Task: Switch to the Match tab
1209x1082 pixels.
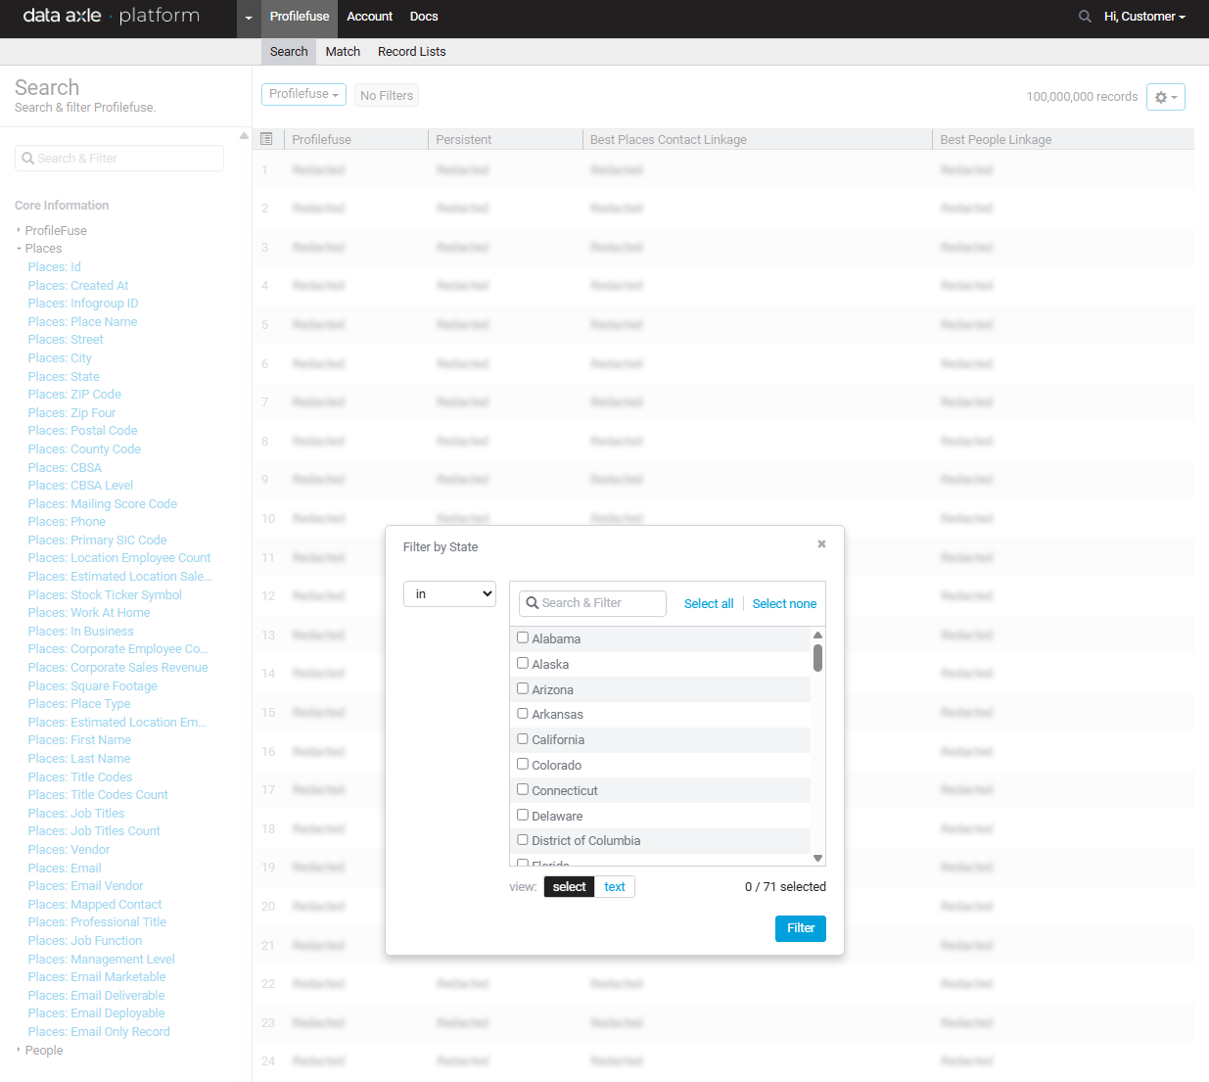Action: [343, 52]
